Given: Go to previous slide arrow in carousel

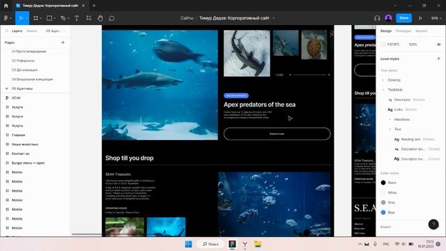Looking at the screenshot, I should (x=291, y=75).
